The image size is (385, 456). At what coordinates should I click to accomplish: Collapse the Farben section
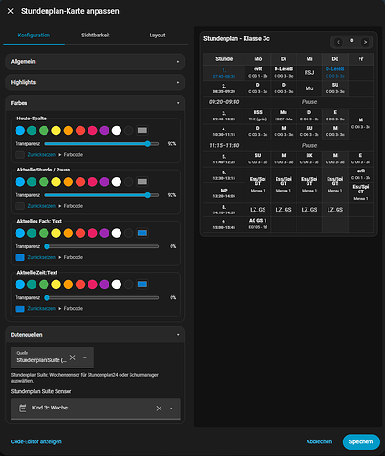click(96, 103)
